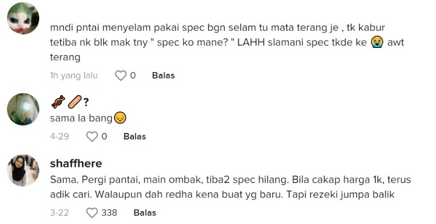Click shaffhere's profile avatar
436x224 pixels.
tap(23, 171)
